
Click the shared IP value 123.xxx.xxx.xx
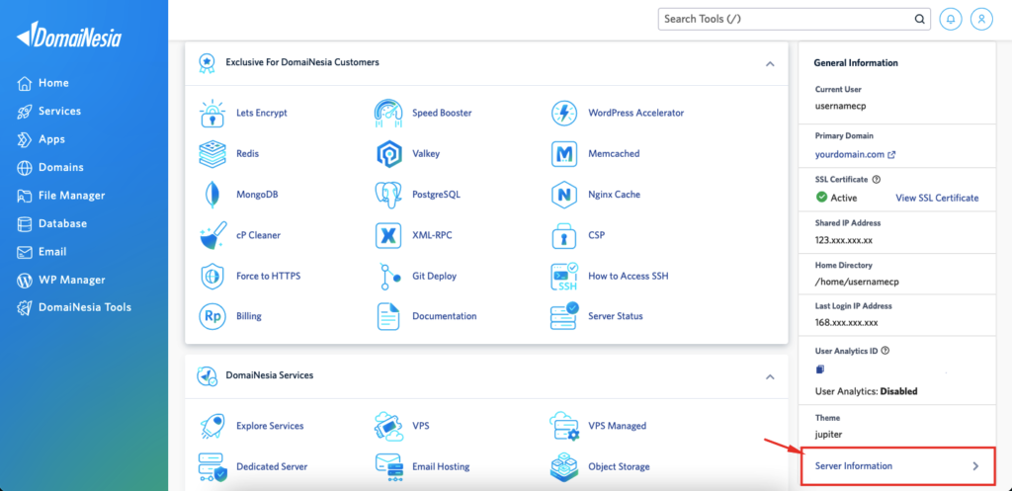coord(844,239)
